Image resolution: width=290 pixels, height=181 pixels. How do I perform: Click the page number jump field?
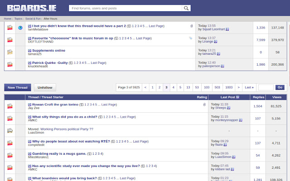pos(266,87)
